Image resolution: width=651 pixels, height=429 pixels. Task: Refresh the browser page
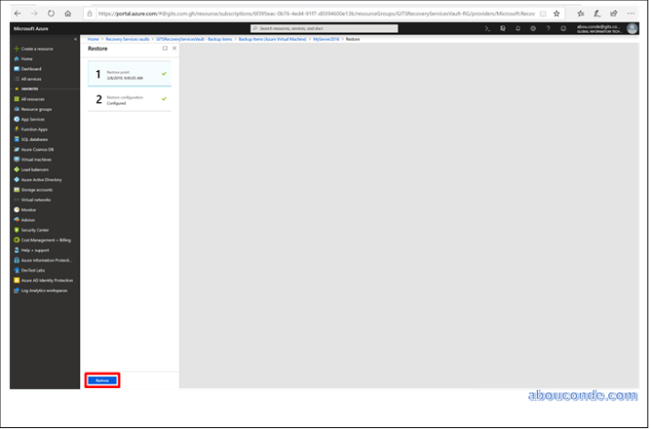tap(51, 14)
